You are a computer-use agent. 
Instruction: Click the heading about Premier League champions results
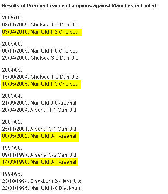80,6
